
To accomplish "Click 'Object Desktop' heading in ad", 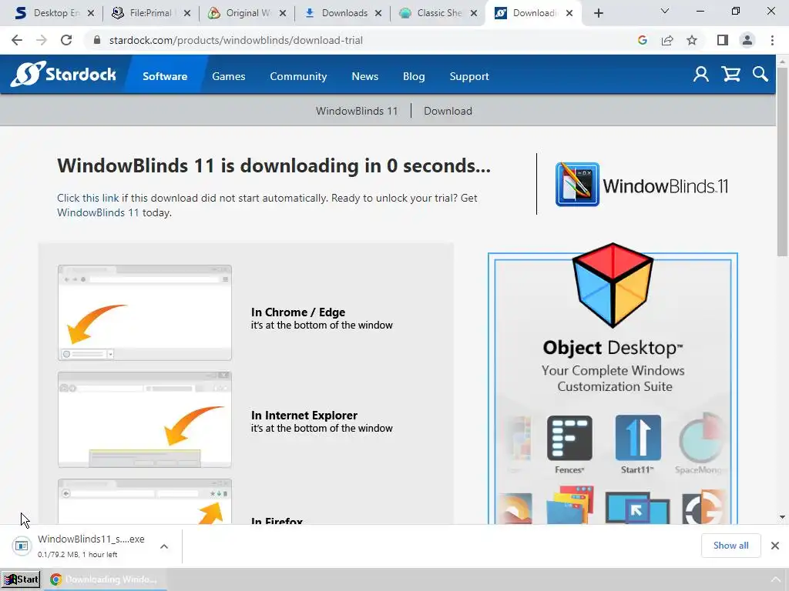I will 613,348.
